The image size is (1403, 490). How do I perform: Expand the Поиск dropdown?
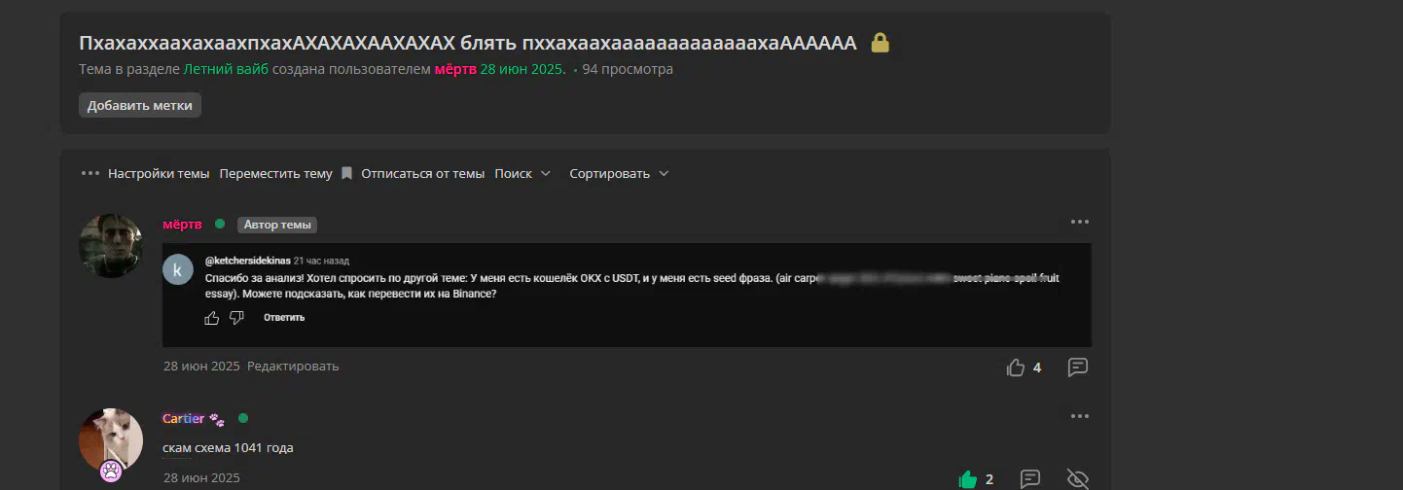coord(522,174)
